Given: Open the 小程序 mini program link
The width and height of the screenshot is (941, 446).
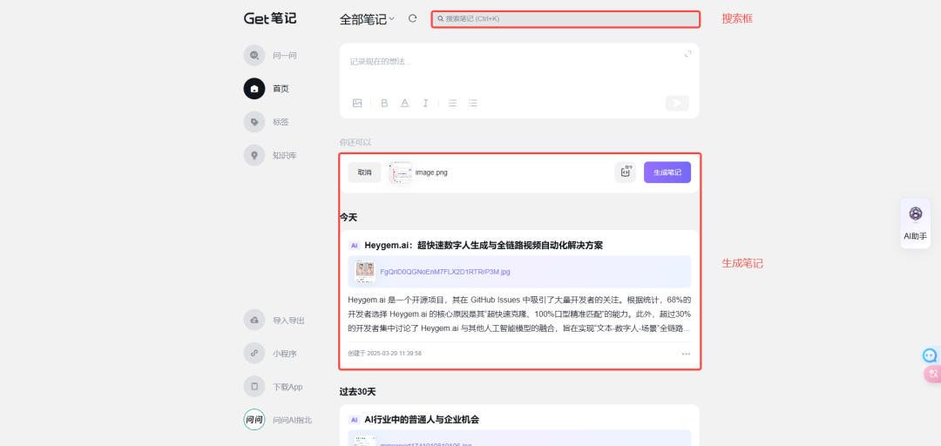Looking at the screenshot, I should click(271, 354).
